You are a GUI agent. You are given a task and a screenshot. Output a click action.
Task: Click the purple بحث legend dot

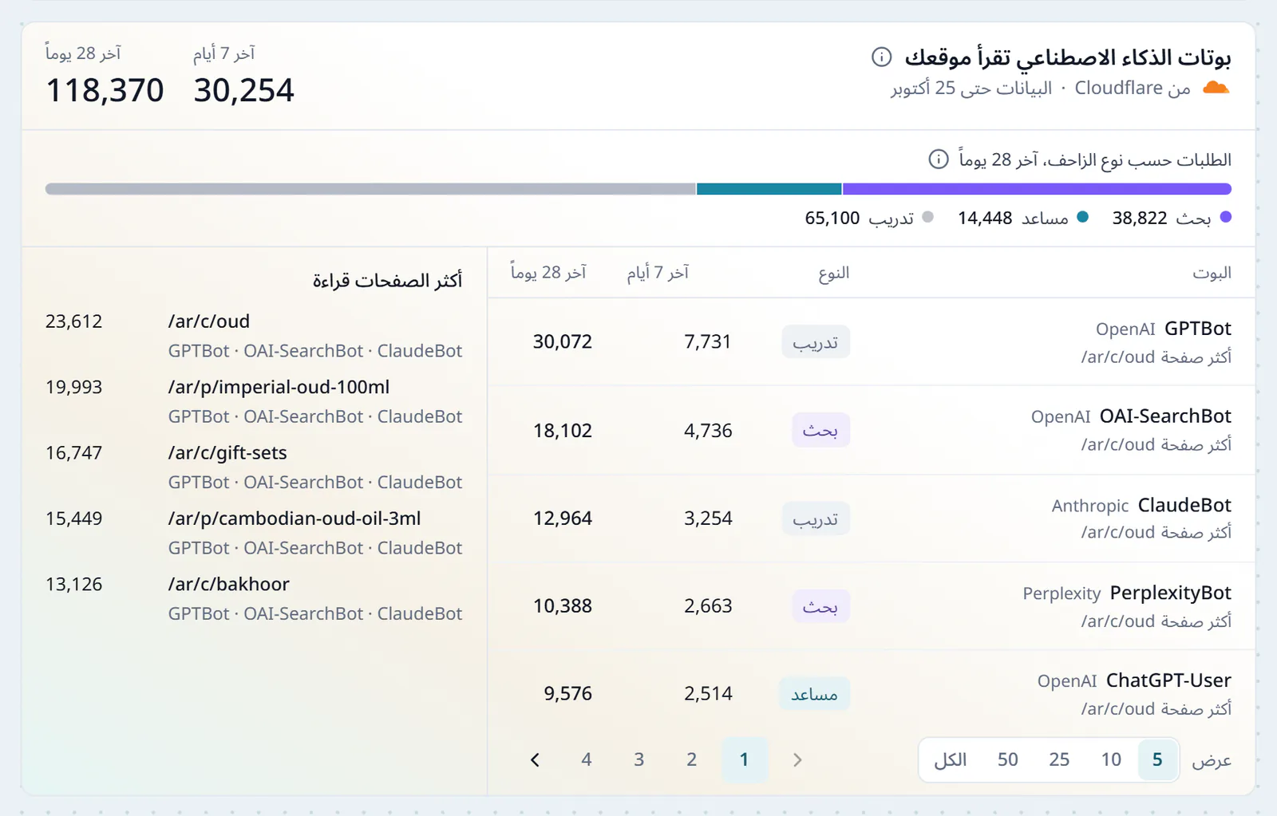(1226, 217)
